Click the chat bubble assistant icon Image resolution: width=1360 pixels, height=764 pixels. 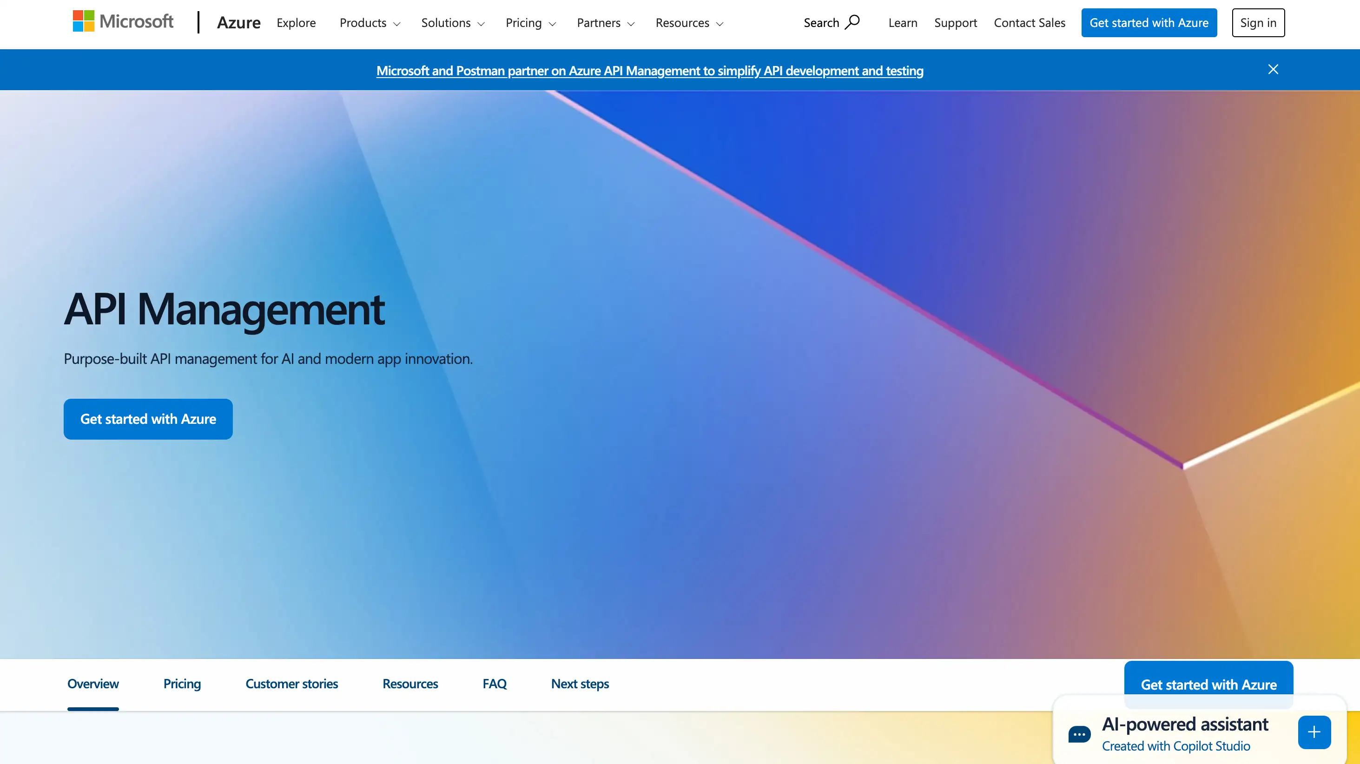(1079, 733)
